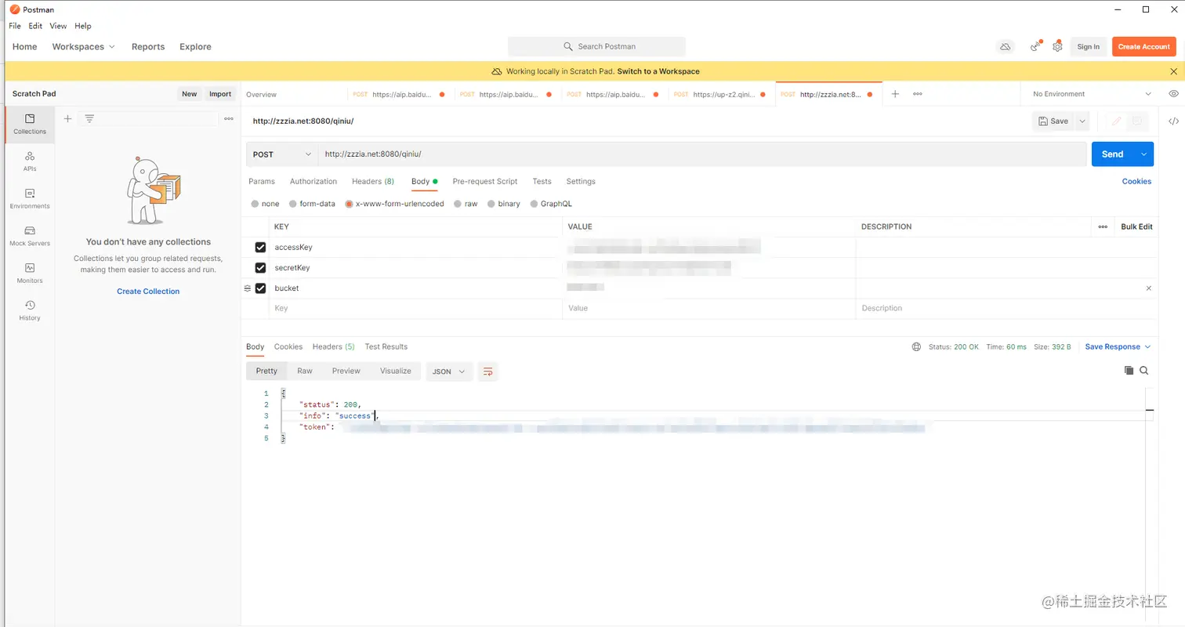Click the Create Account button

tap(1143, 47)
